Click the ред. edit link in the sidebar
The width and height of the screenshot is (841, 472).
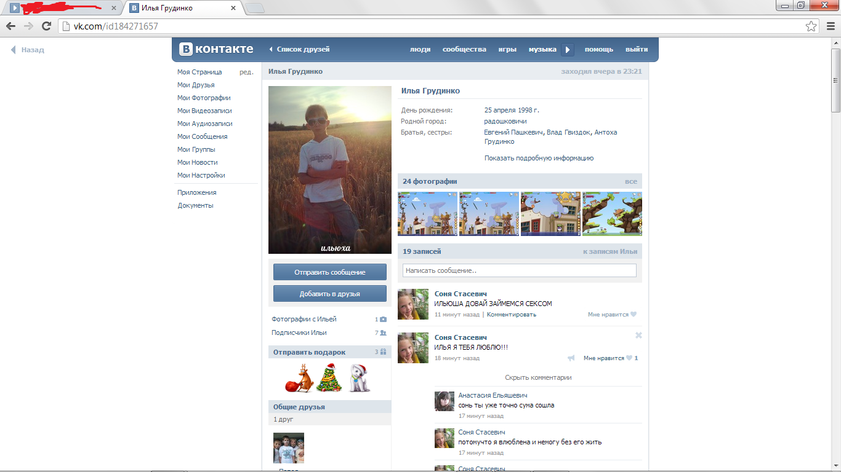point(246,72)
